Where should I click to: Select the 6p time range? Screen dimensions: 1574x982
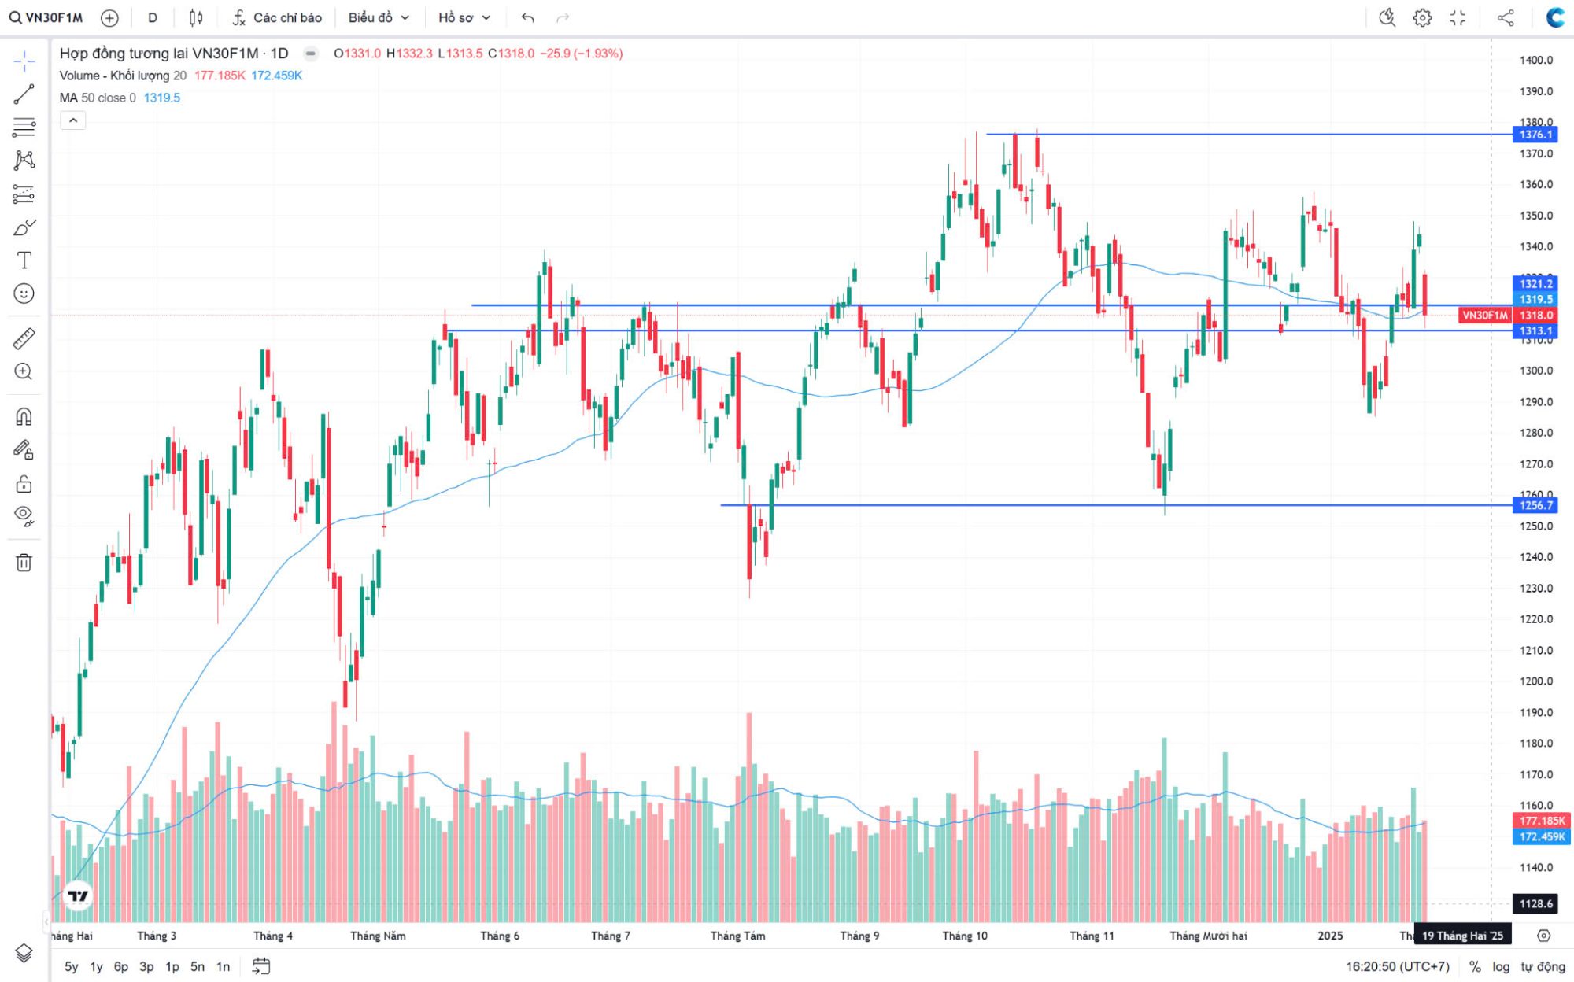121,966
